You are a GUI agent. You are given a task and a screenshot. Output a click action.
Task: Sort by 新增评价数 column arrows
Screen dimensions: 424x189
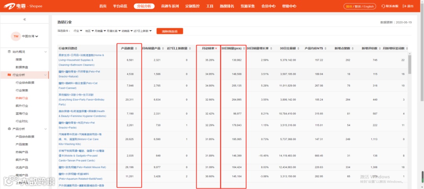click(380, 48)
